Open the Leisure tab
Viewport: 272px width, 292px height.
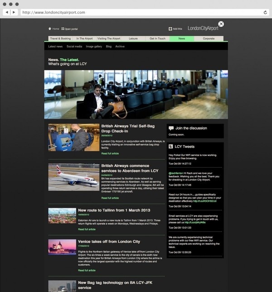(133, 38)
